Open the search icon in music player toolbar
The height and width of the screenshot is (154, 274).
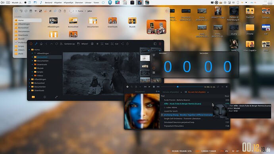pos(131,87)
